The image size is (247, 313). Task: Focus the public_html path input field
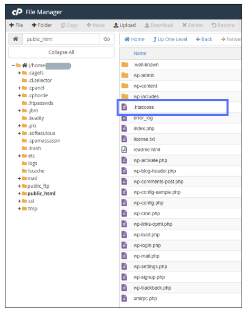click(61, 39)
